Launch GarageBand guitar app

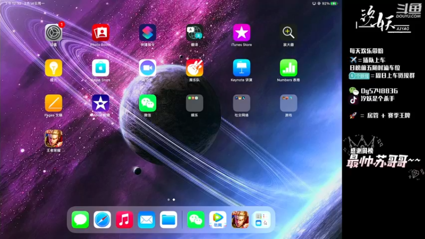coord(194,68)
